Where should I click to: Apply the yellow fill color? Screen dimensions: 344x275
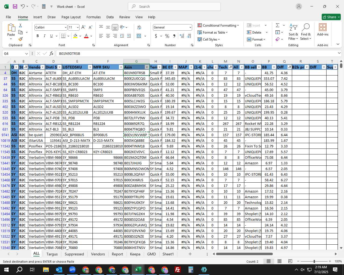click(x=75, y=36)
